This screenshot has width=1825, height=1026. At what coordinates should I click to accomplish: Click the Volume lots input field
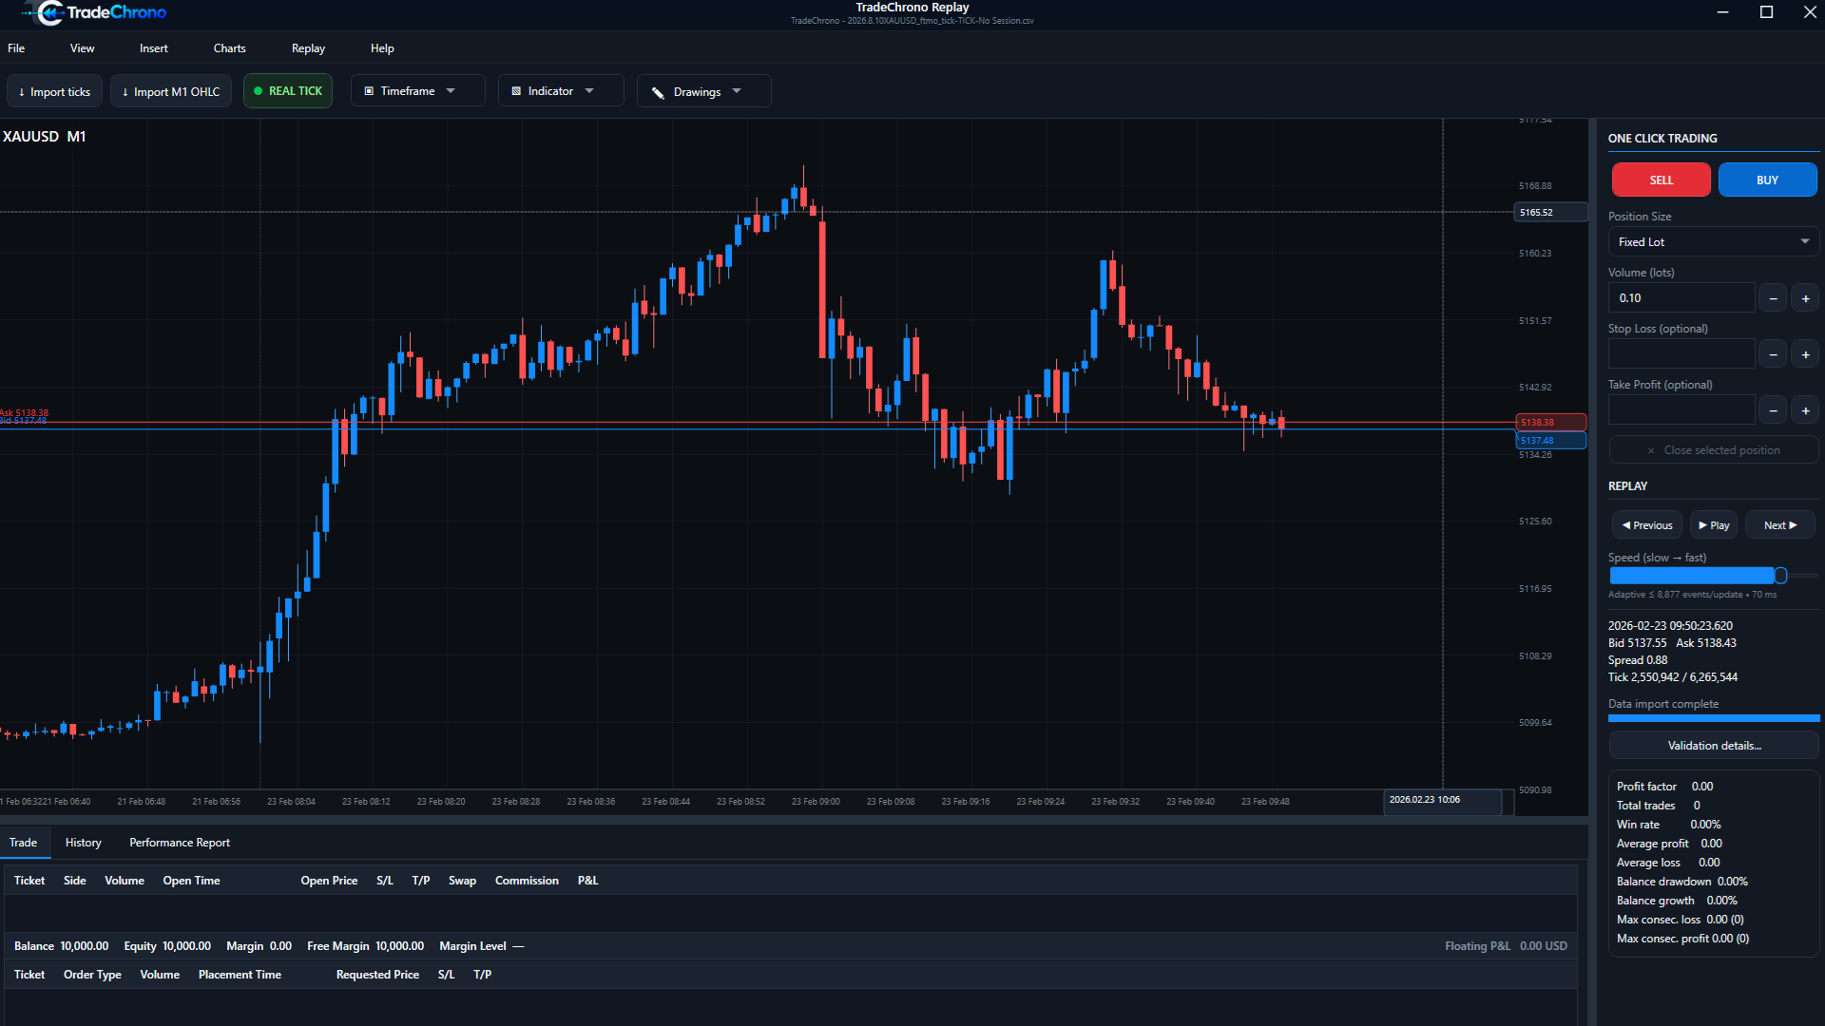[1681, 298]
